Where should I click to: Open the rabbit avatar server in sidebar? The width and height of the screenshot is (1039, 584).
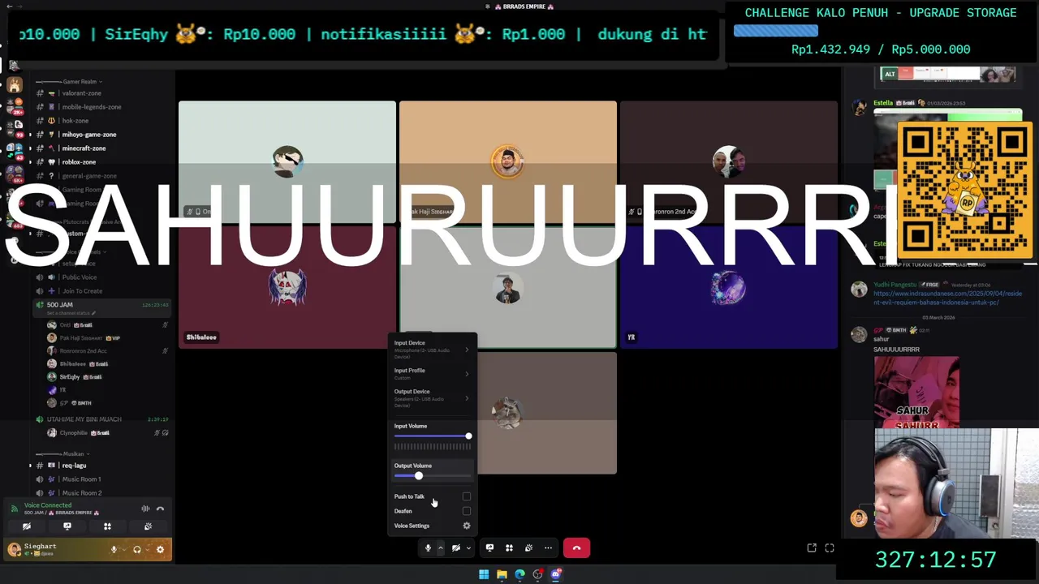pos(14,84)
